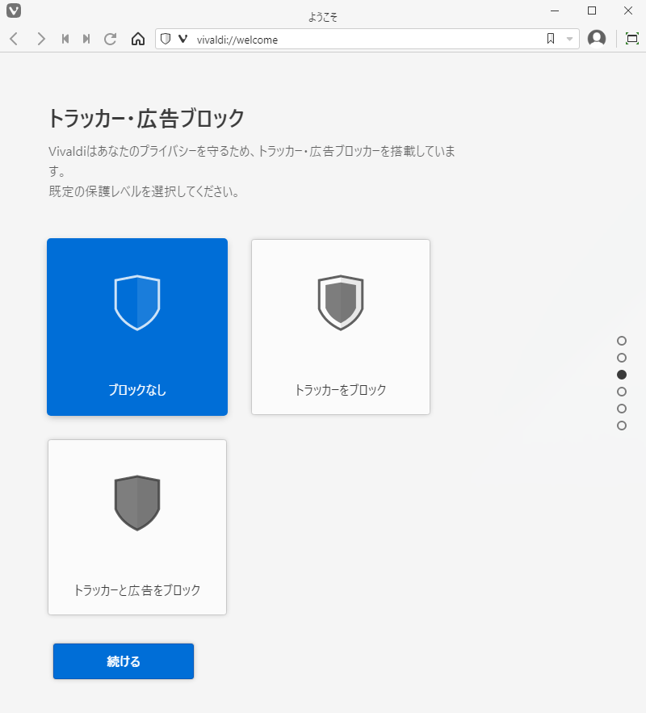Open the Vivaldi menu logo icon

tap(14, 10)
